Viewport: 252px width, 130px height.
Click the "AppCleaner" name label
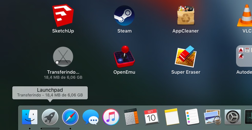[x=186, y=31]
